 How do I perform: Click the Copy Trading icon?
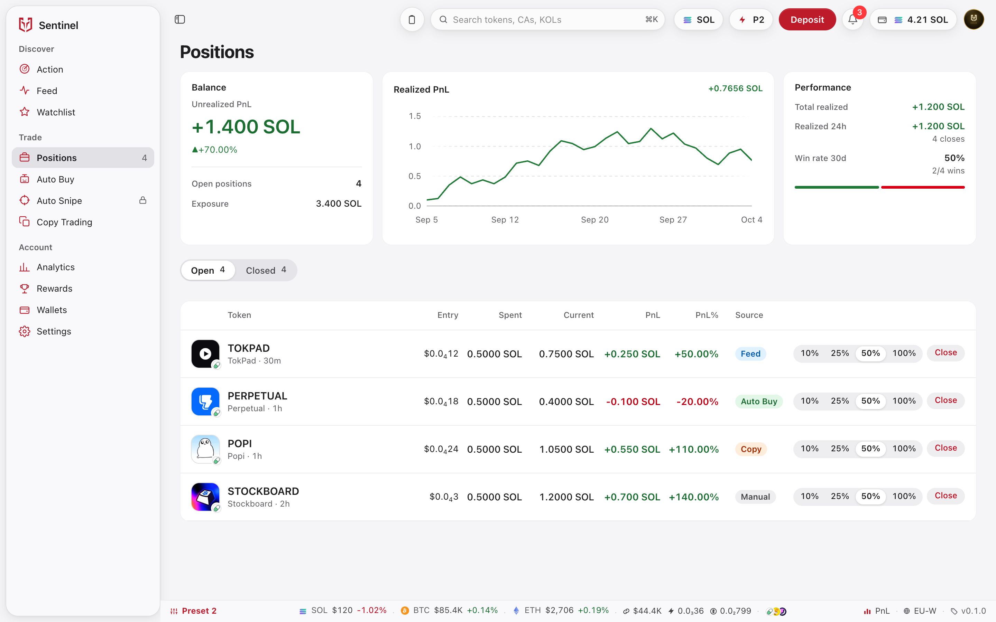pyautogui.click(x=25, y=222)
